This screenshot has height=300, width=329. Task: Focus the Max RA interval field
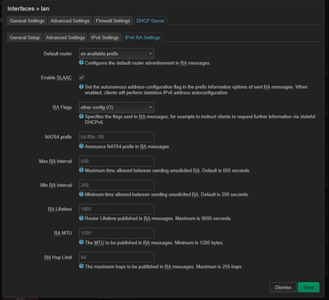click(x=117, y=161)
